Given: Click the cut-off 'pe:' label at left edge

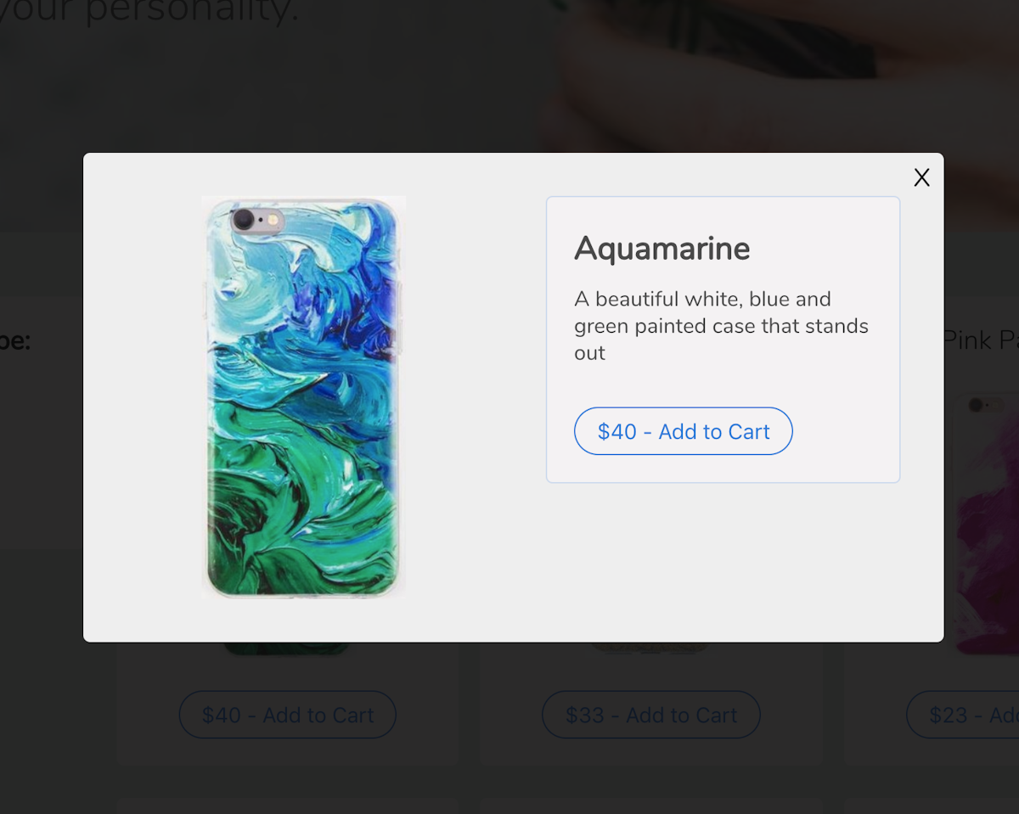Looking at the screenshot, I should tap(15, 341).
